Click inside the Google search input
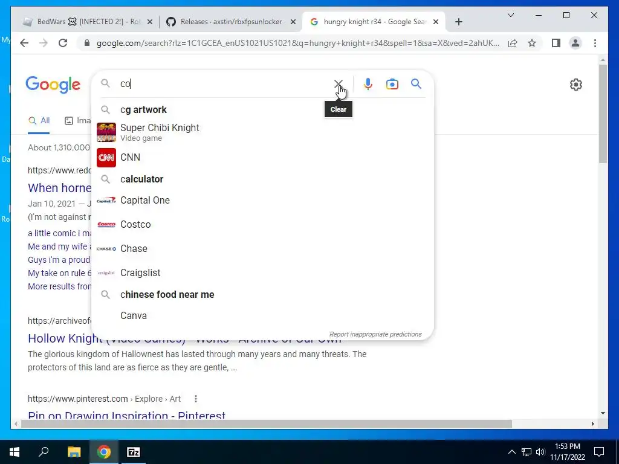 (225, 83)
